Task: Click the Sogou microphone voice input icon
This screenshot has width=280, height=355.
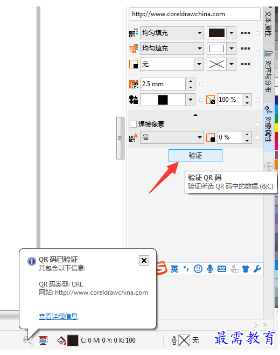Action: (210, 269)
